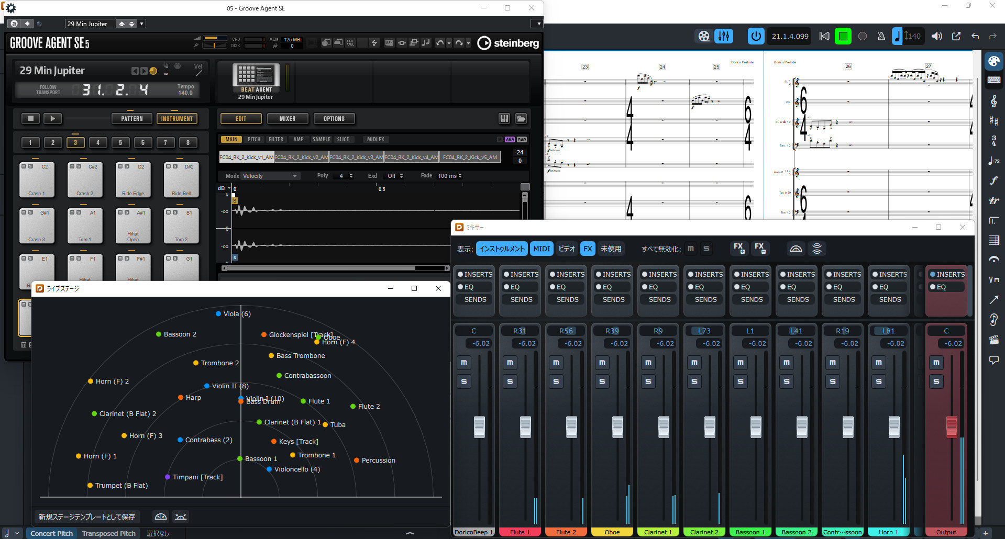This screenshot has height=539, width=1005.
Task: Open the video window in Dorico toolbar
Action: click(x=704, y=36)
